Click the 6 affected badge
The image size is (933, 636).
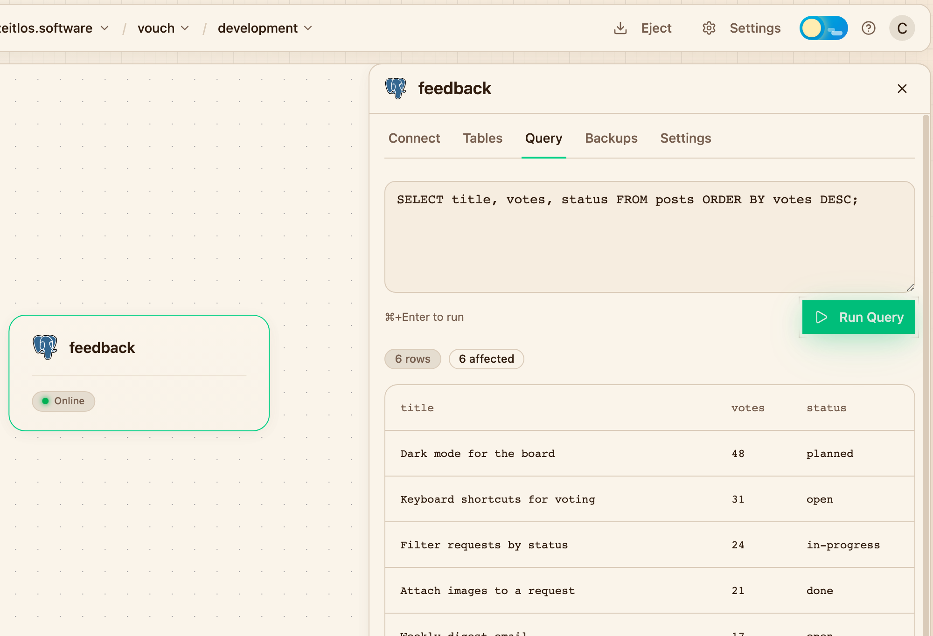point(486,359)
